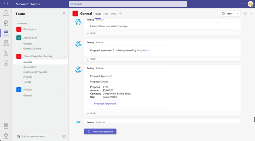Open the Mary Berry profile link
The height and width of the screenshot is (141, 255).
click(x=143, y=50)
